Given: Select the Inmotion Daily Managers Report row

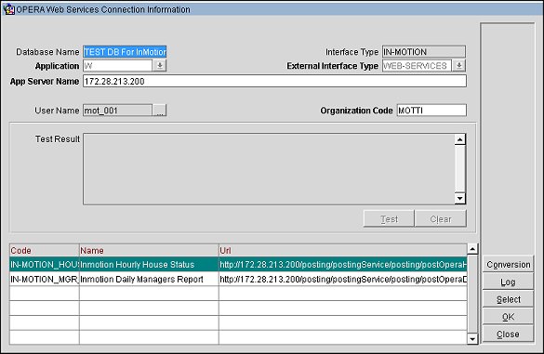Looking at the screenshot, I should pos(238,279).
